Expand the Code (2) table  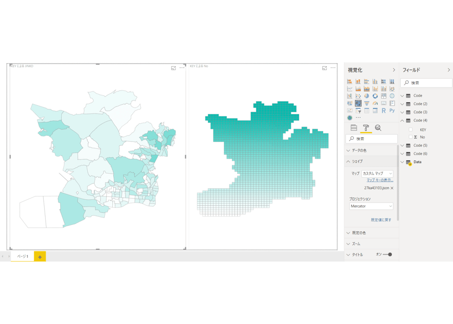(x=402, y=104)
